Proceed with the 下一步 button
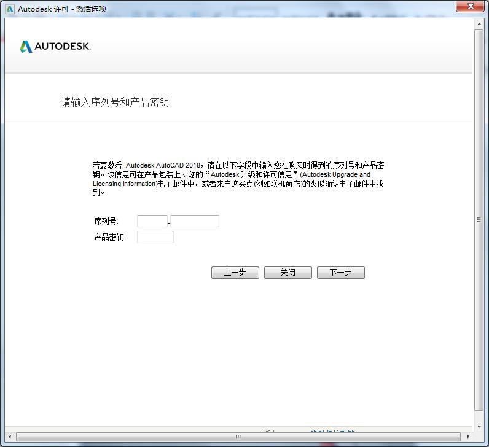 pyautogui.click(x=341, y=273)
